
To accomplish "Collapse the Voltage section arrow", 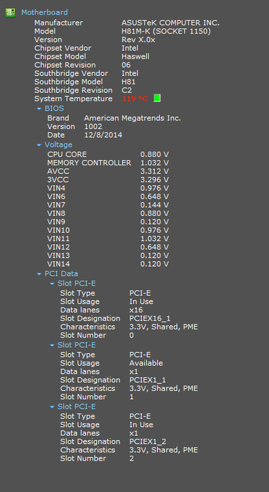I will [x=39, y=145].
